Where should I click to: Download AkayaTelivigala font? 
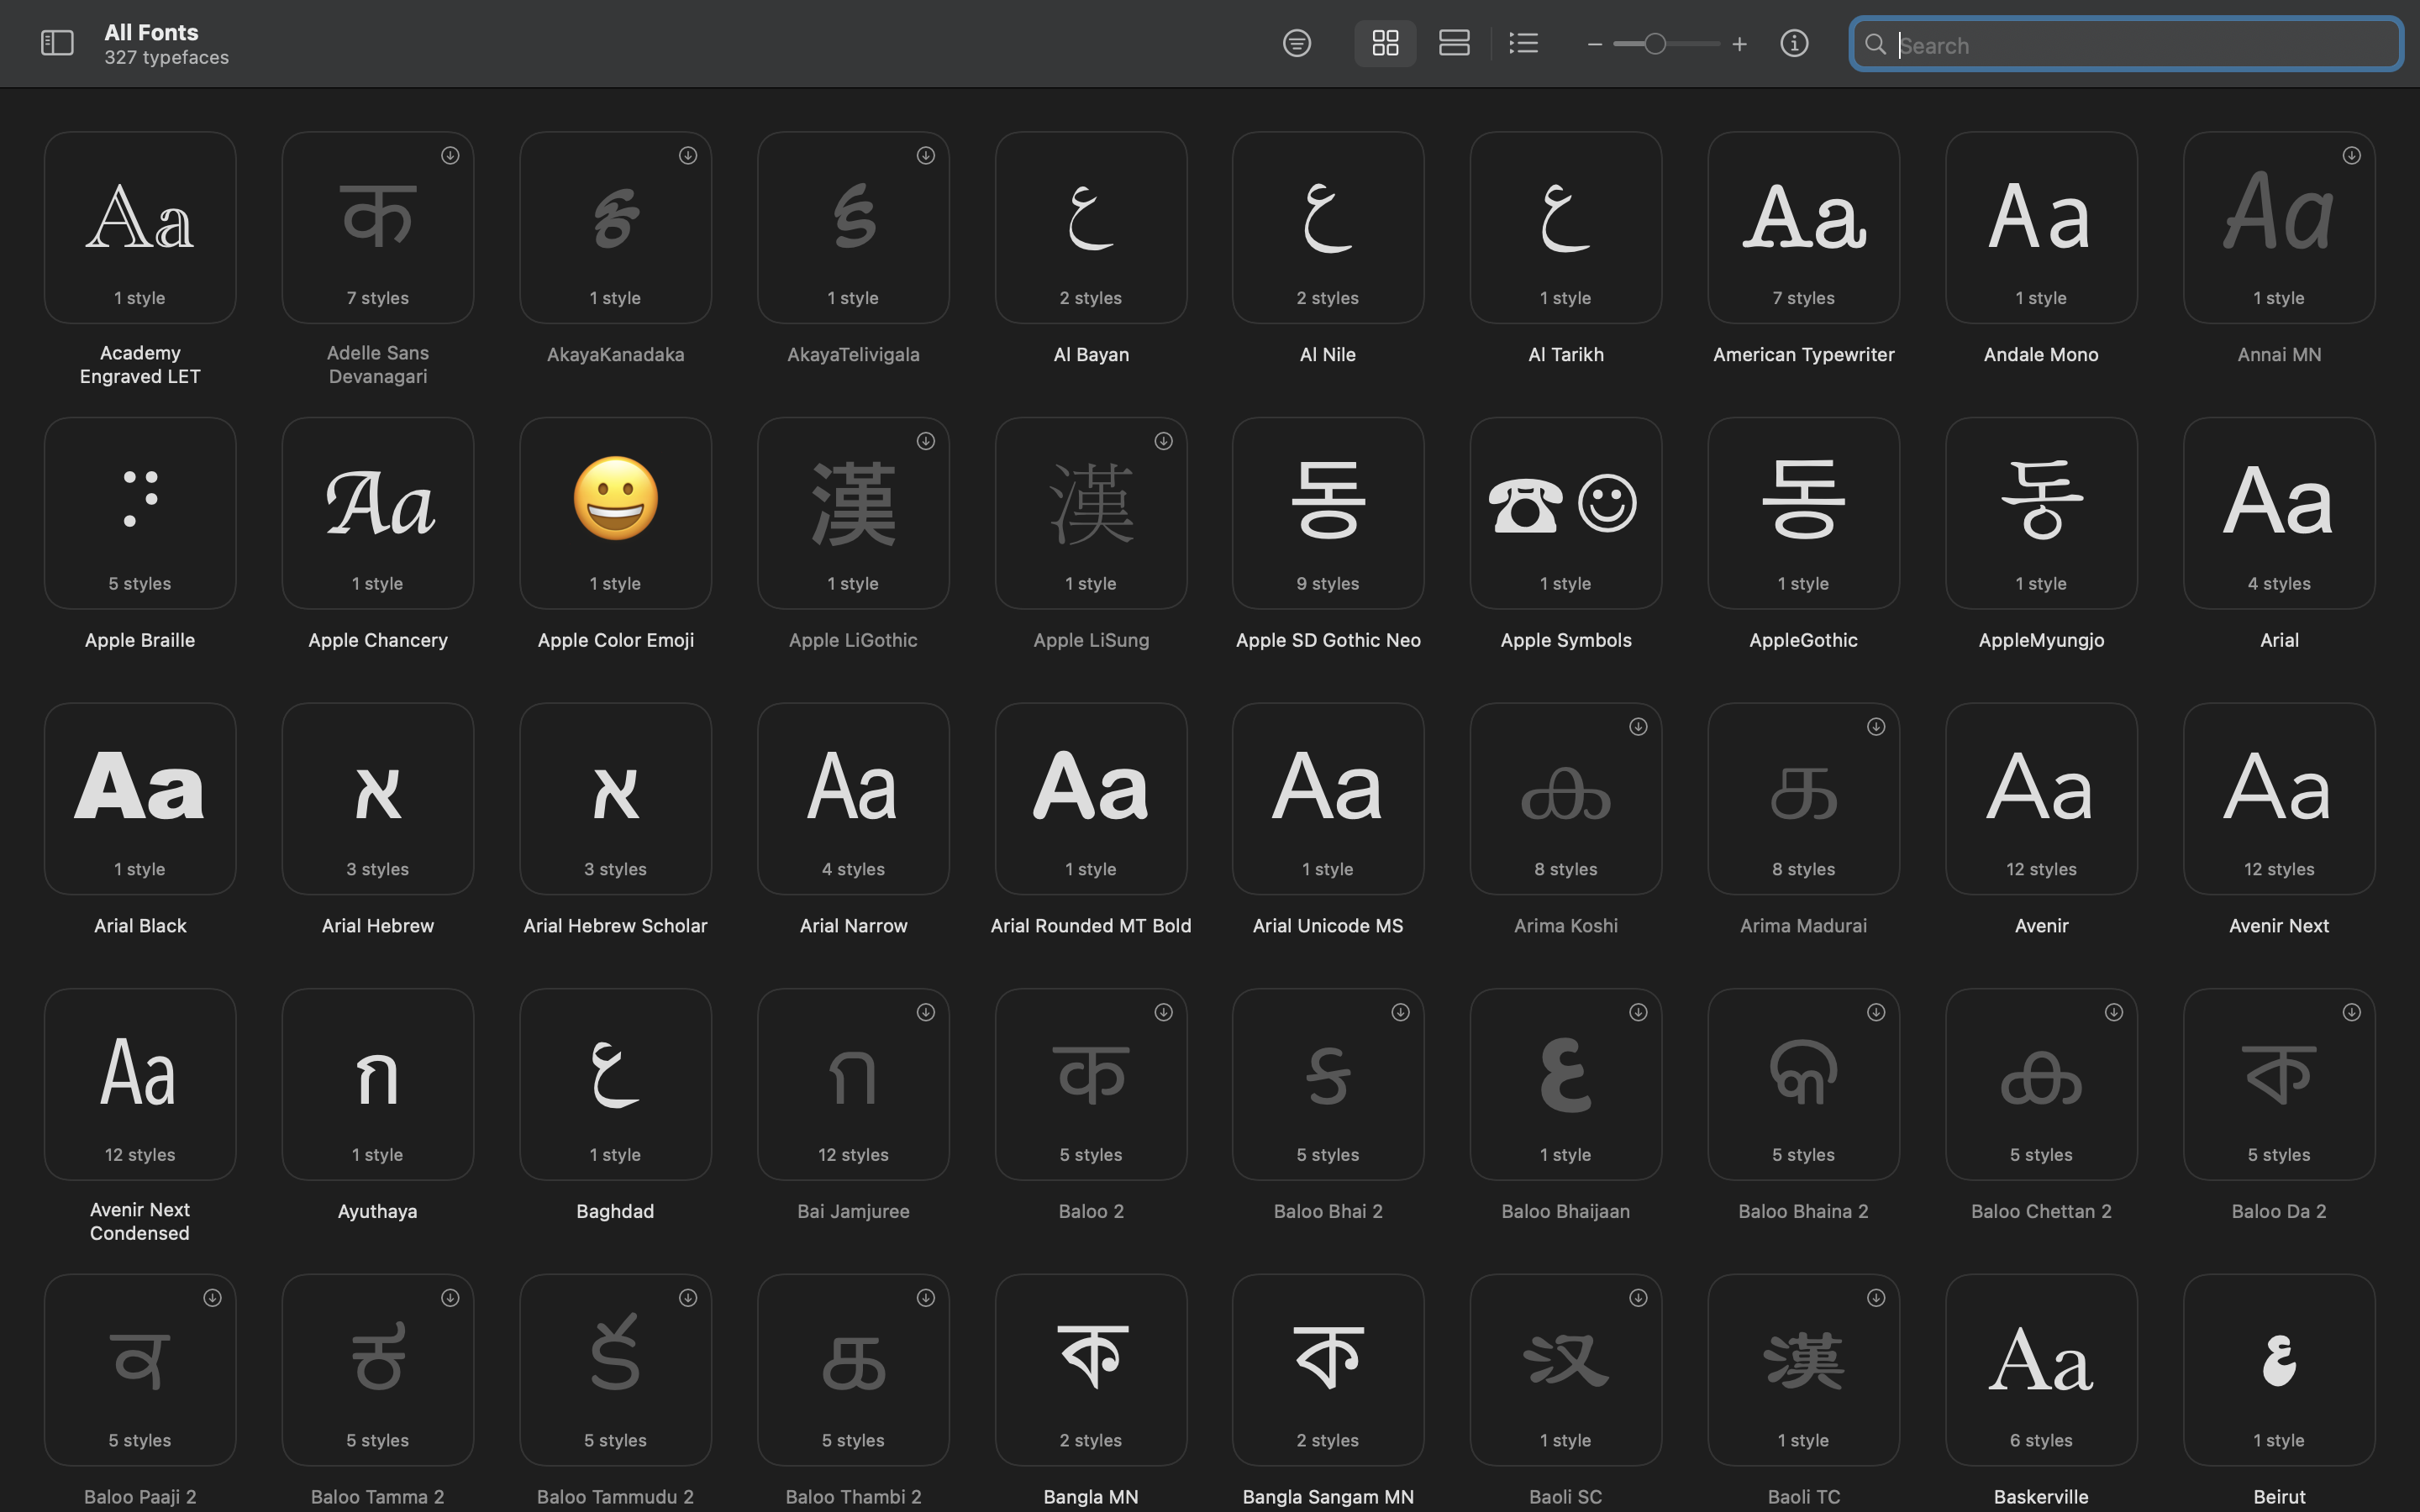[926, 155]
